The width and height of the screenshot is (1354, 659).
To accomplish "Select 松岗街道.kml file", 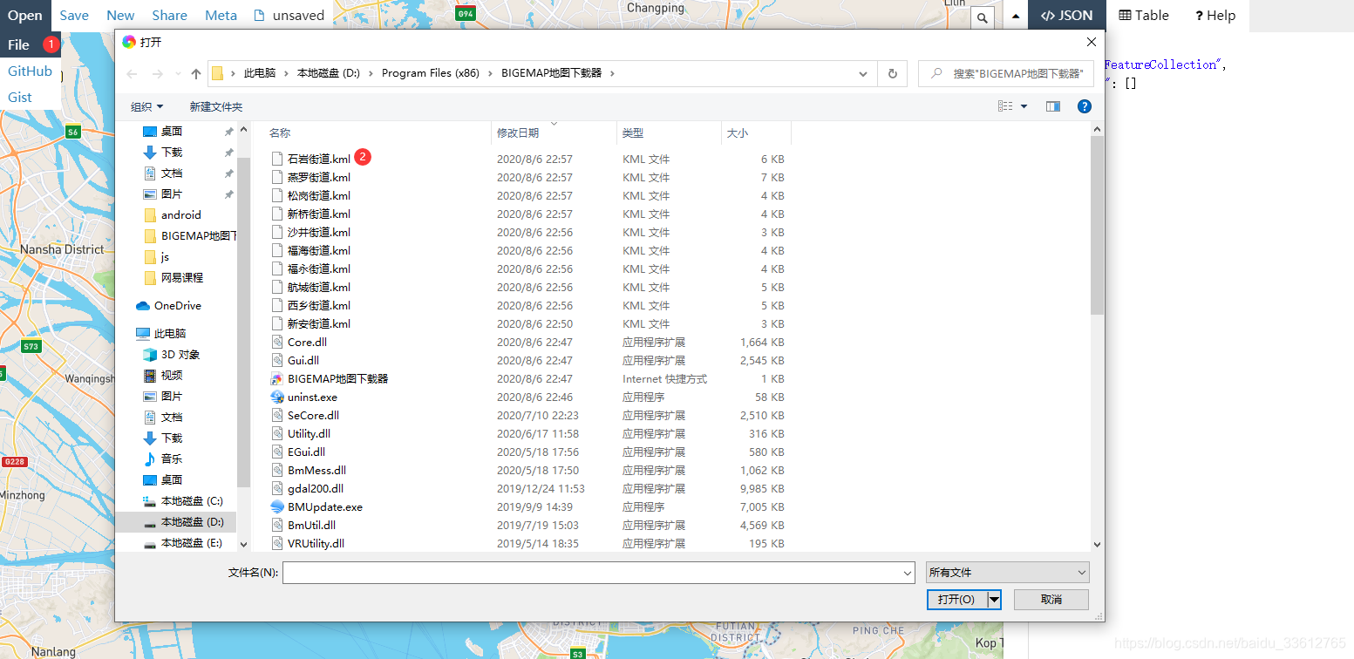I will [x=319, y=195].
